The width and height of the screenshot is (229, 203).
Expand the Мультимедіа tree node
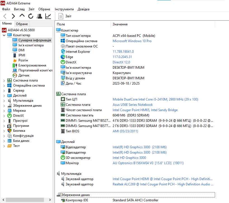4,101
